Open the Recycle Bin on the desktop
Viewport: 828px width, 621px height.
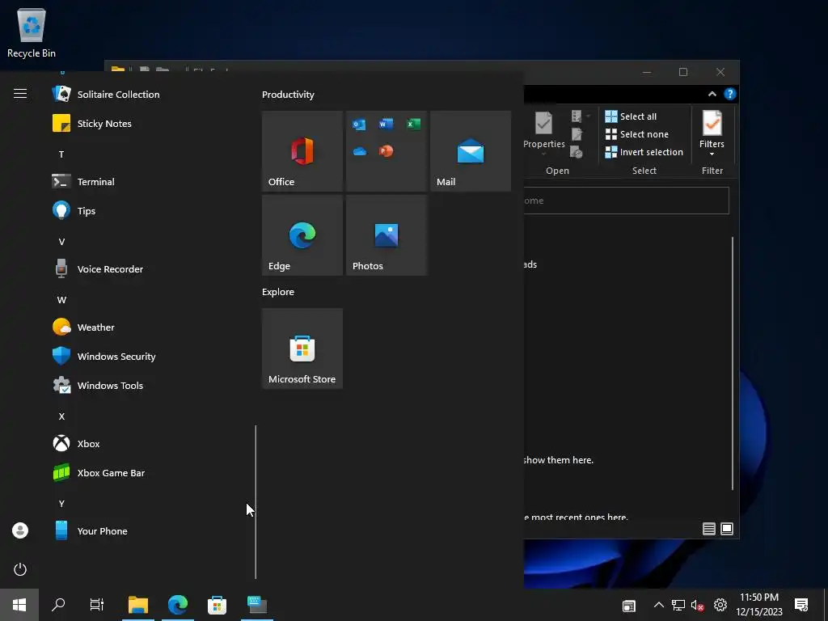(32, 33)
